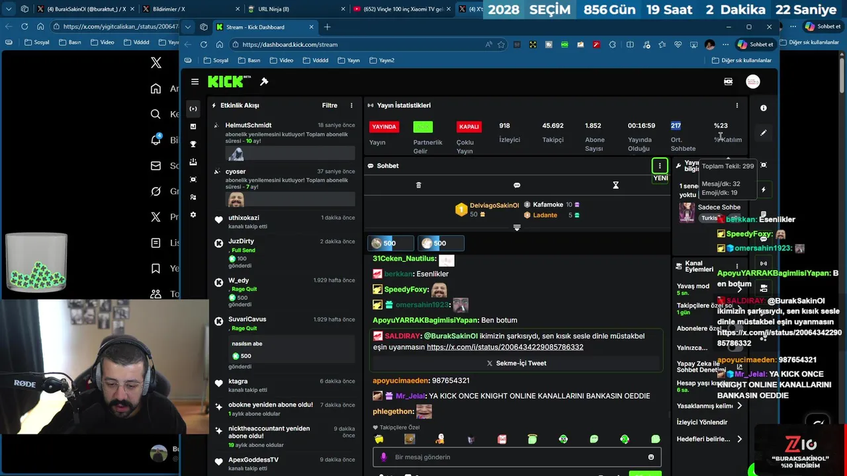Open the Yavaş mod channel action

point(709,288)
